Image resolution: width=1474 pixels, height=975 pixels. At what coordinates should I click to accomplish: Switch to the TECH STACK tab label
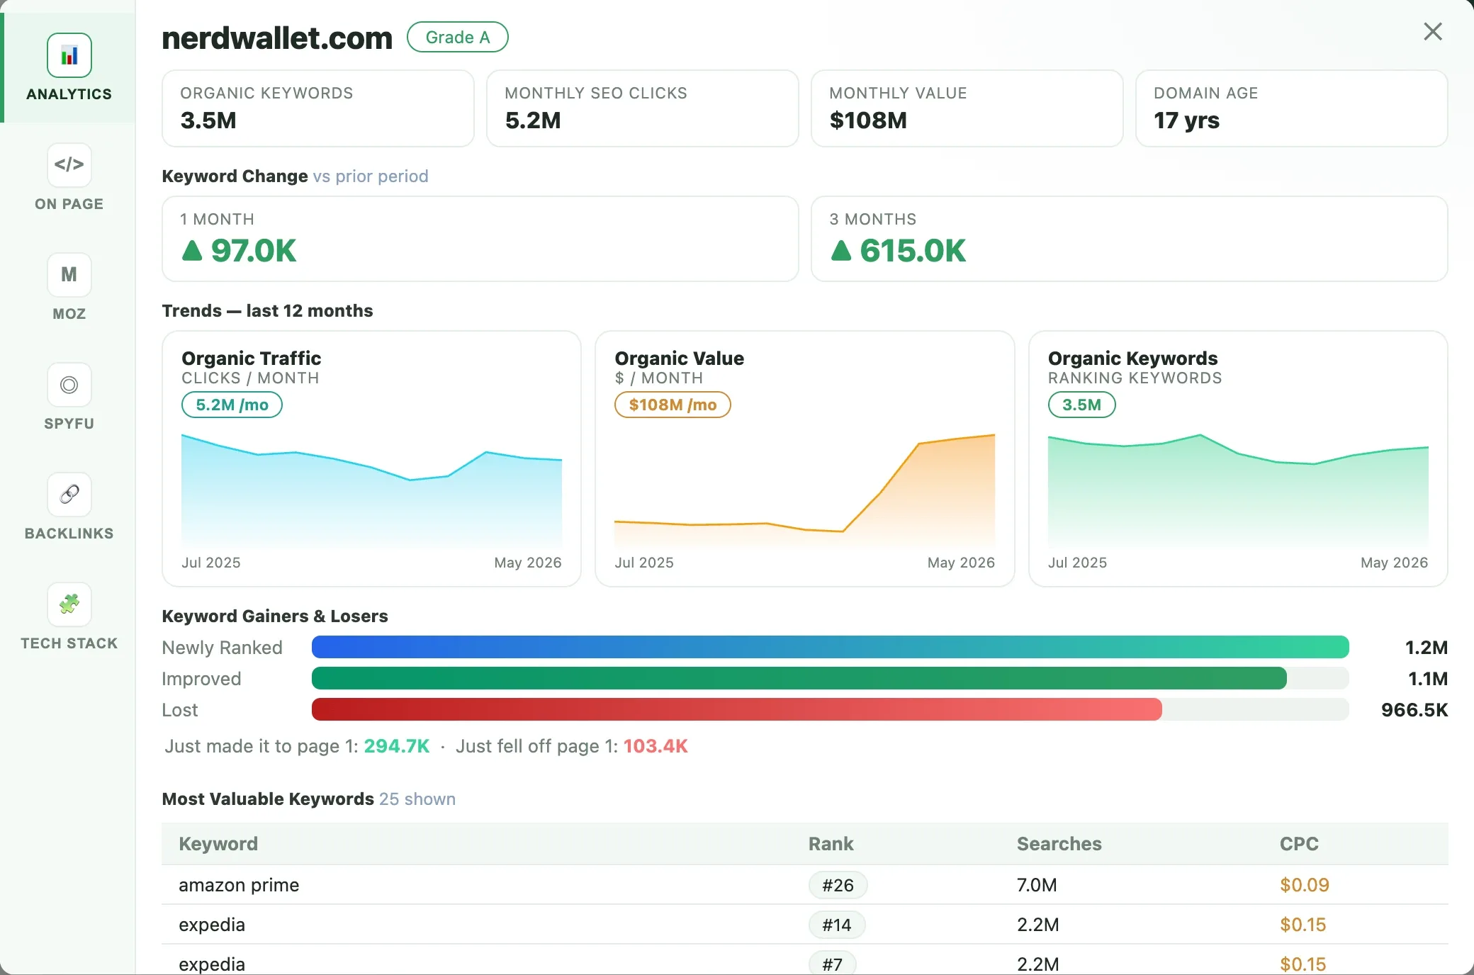(x=69, y=643)
